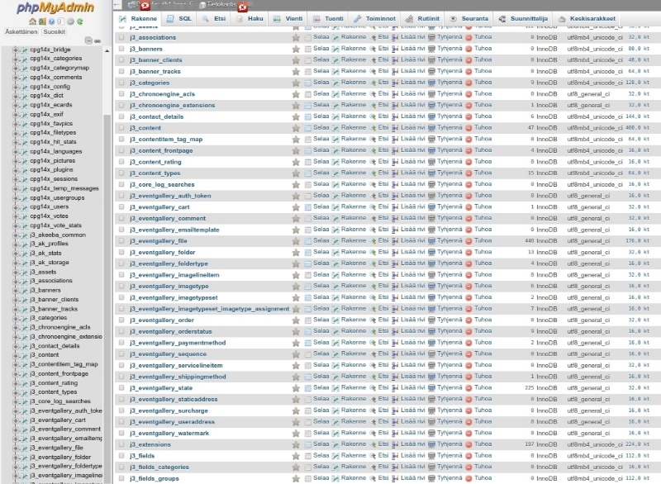Viewport: 661px width, 484px height.
Task: Click the Etsi search icon for j3_banner_tracks
Action: coord(372,71)
